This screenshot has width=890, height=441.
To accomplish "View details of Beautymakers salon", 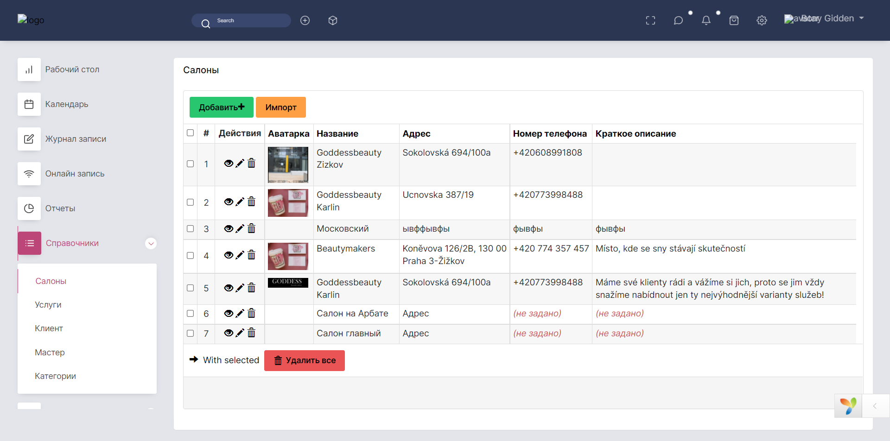I will [x=229, y=255].
